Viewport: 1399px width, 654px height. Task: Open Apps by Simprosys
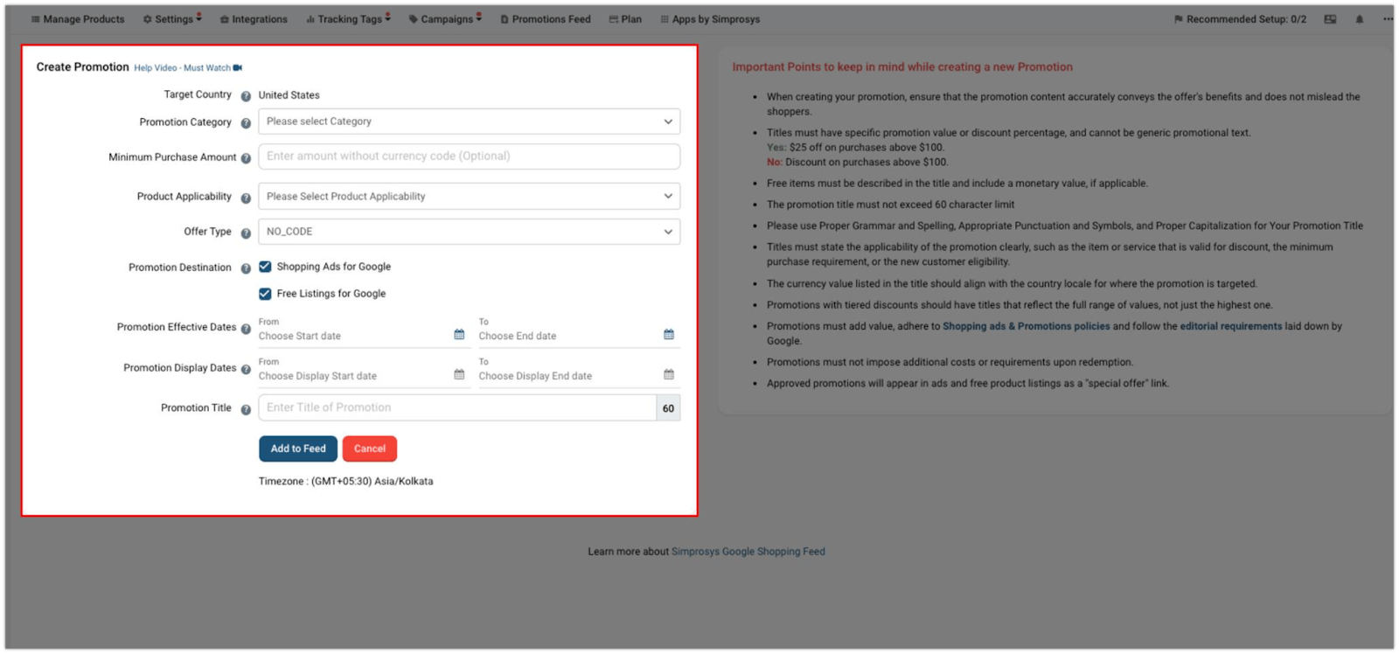pos(710,19)
